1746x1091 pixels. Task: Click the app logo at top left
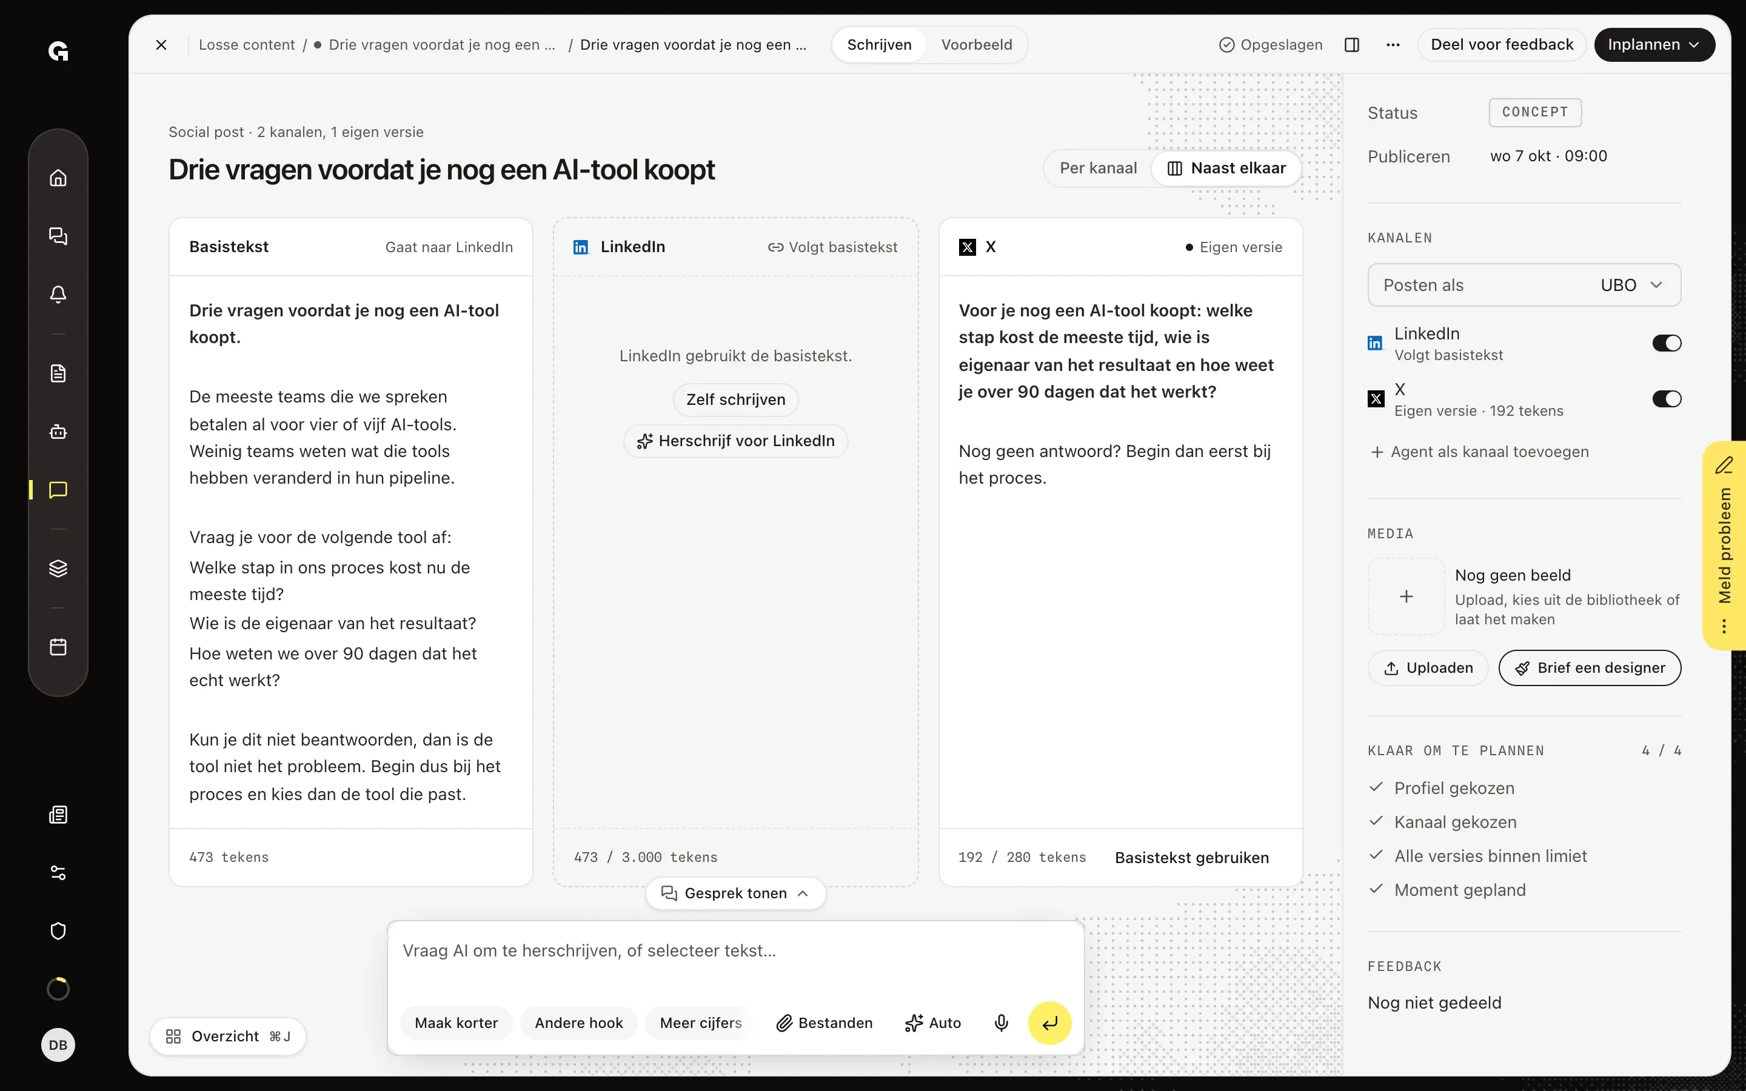click(x=58, y=52)
